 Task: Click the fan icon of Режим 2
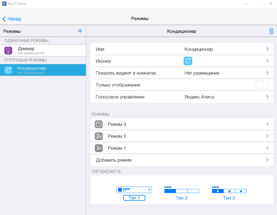pos(99,136)
